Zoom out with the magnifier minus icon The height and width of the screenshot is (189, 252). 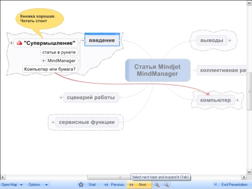166,184
